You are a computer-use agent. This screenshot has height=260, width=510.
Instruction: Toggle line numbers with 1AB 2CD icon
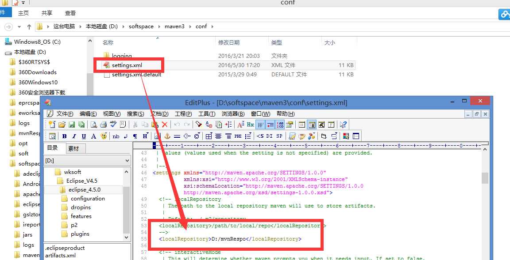[280, 124]
